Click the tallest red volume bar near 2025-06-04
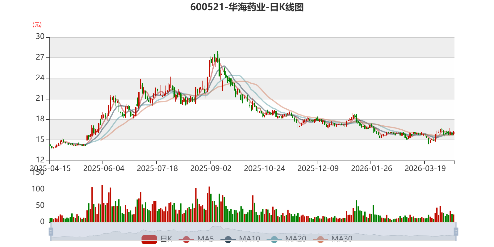Viewport: 494px width, 247px height. click(102, 203)
